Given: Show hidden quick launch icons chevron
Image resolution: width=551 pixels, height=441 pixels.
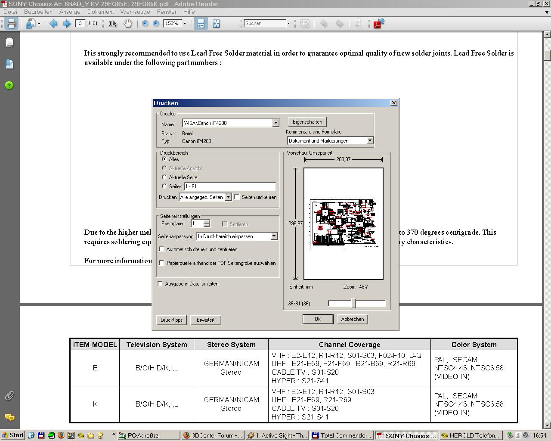Looking at the screenshot, I should (x=114, y=435).
